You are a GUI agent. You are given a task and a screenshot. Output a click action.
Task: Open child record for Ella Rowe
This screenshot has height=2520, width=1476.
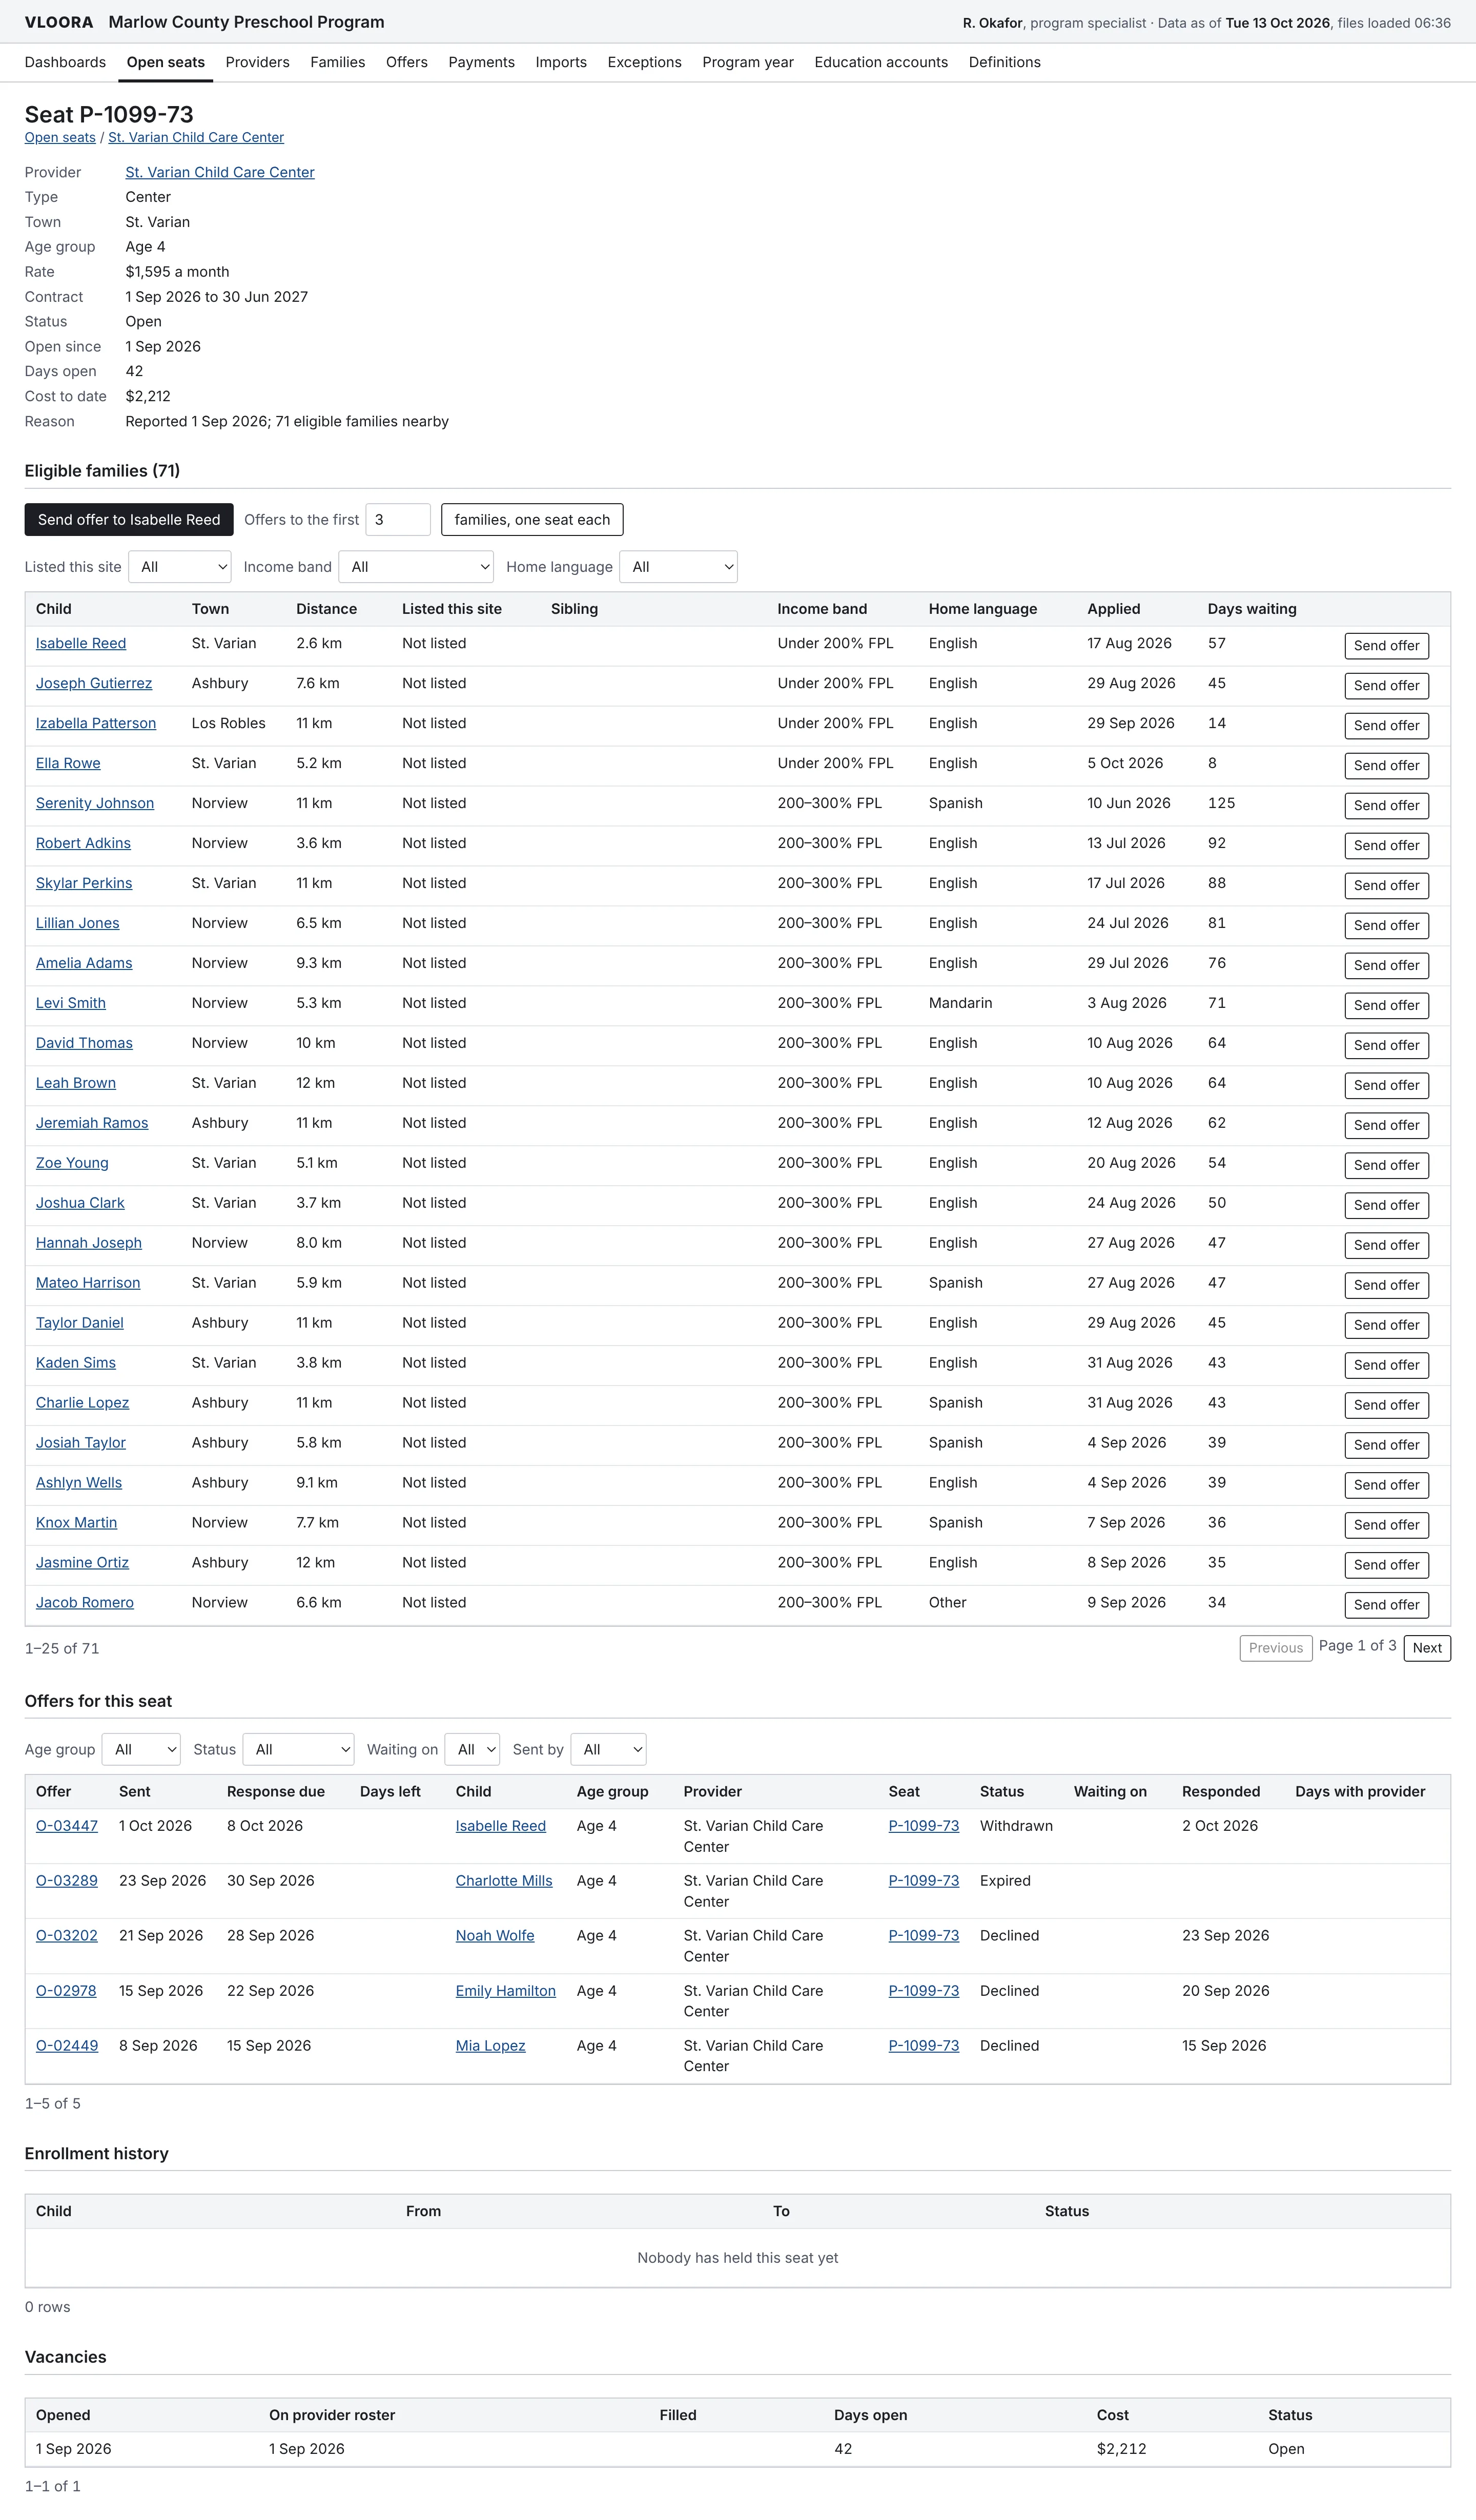pos(68,763)
